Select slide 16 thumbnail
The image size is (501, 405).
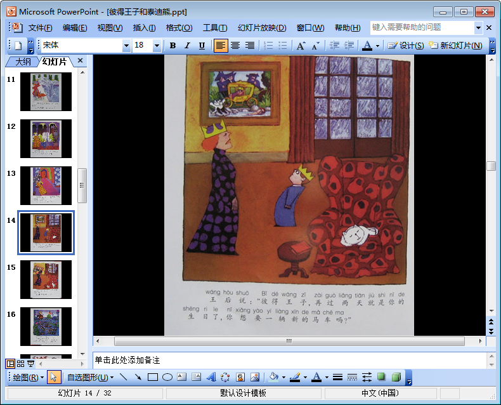pos(46,327)
